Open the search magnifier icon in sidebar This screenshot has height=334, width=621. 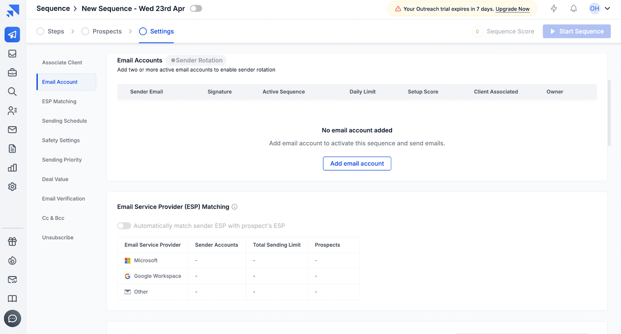(x=12, y=92)
